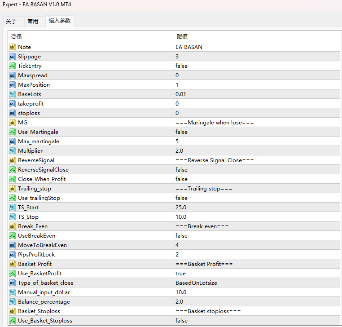Edit the Max_martingale value 5

pos(257,141)
